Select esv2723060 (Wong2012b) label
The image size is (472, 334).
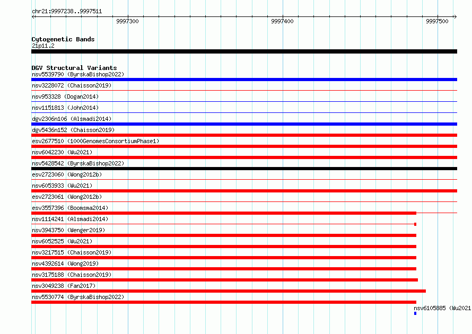point(67,174)
